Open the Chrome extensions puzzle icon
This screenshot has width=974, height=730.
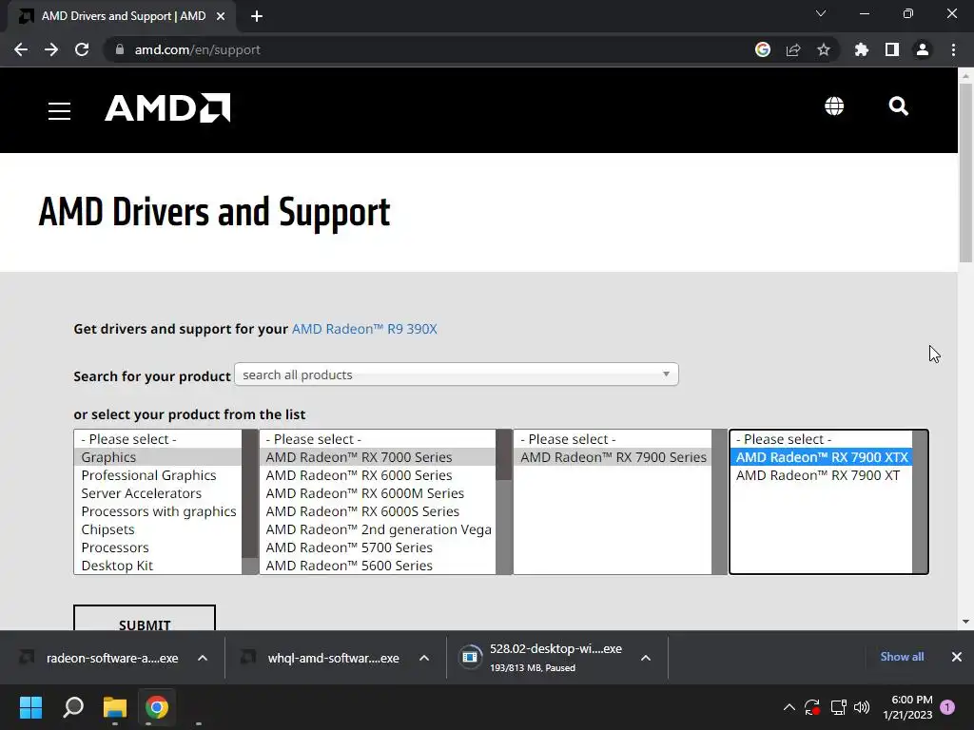pos(861,49)
